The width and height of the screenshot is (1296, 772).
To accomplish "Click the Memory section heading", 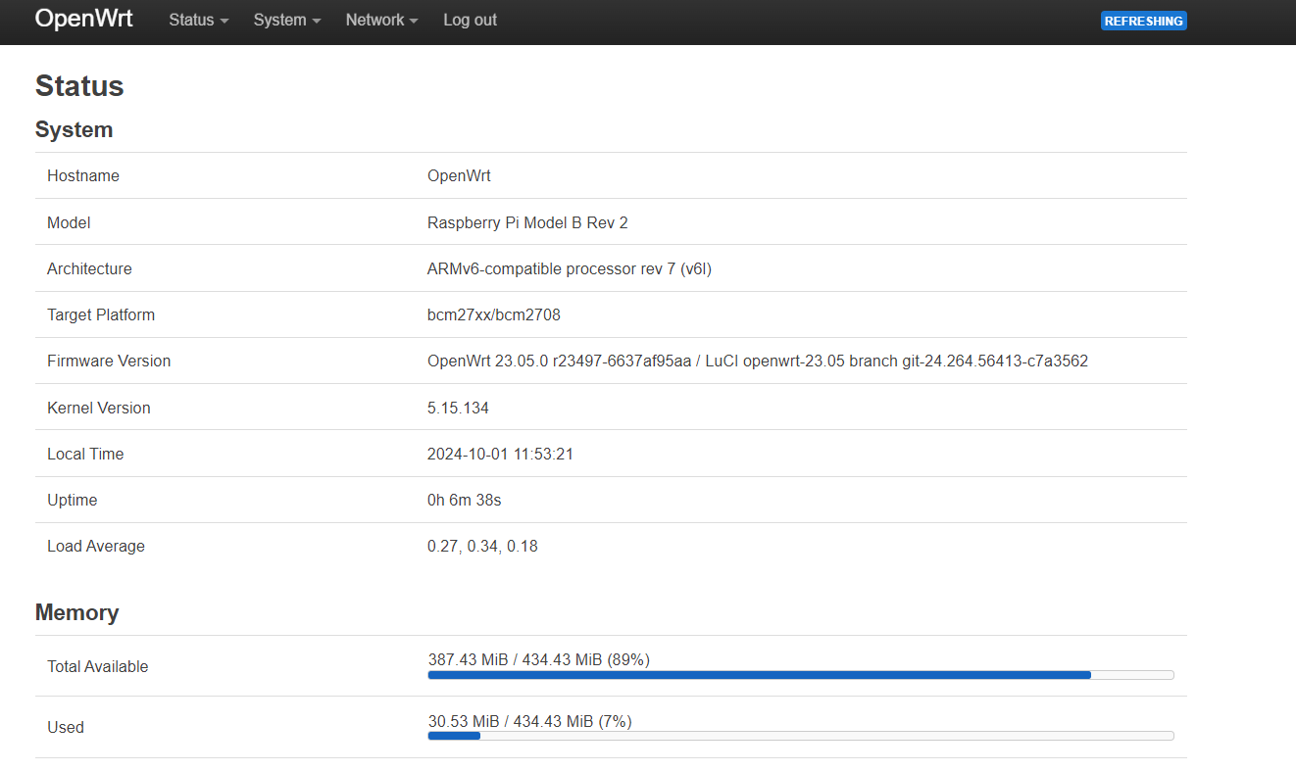I will pyautogui.click(x=76, y=612).
